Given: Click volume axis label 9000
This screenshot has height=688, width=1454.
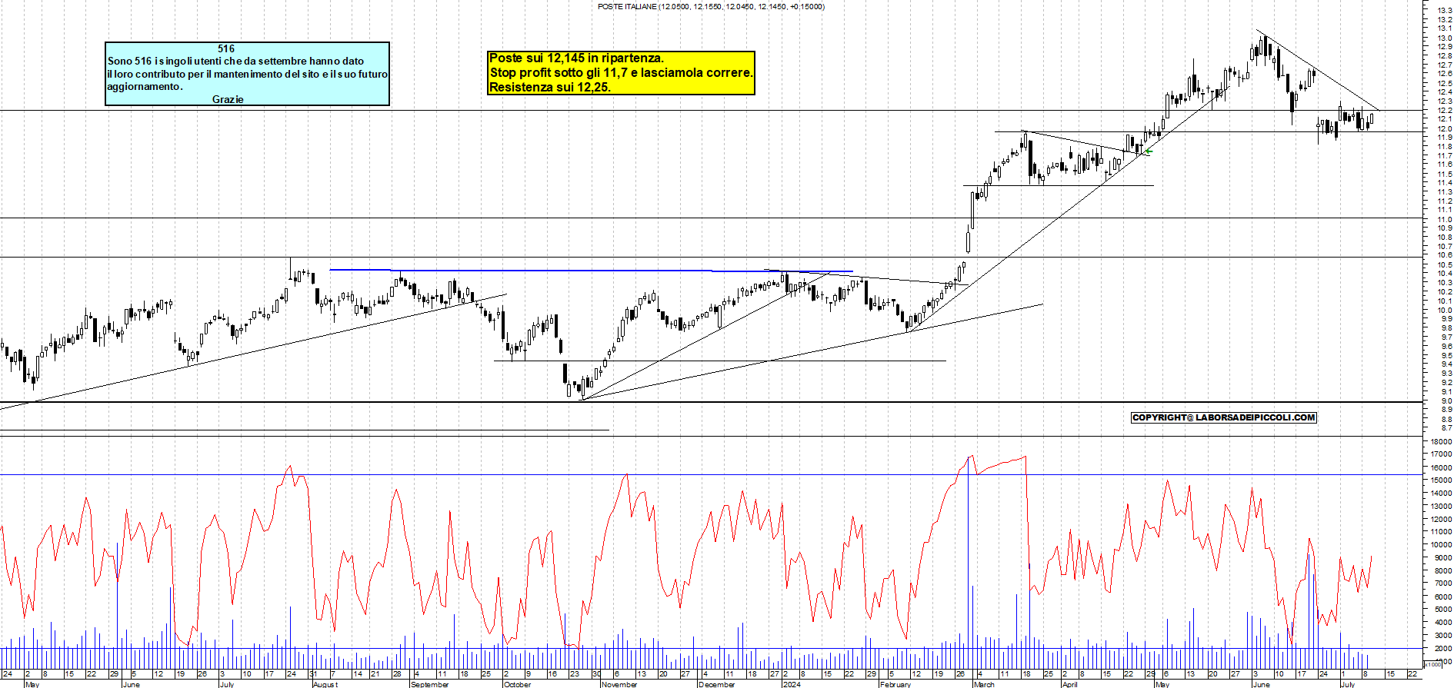Looking at the screenshot, I should pyautogui.click(x=1442, y=558).
